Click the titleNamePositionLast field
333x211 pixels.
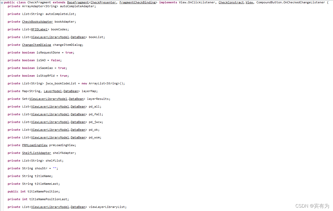coord(48,199)
